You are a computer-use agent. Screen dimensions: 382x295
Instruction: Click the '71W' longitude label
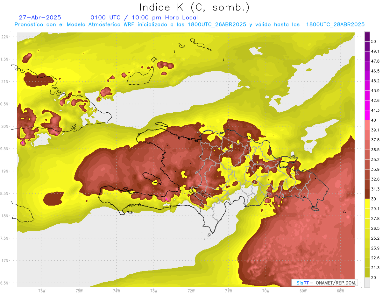[x=228, y=291]
